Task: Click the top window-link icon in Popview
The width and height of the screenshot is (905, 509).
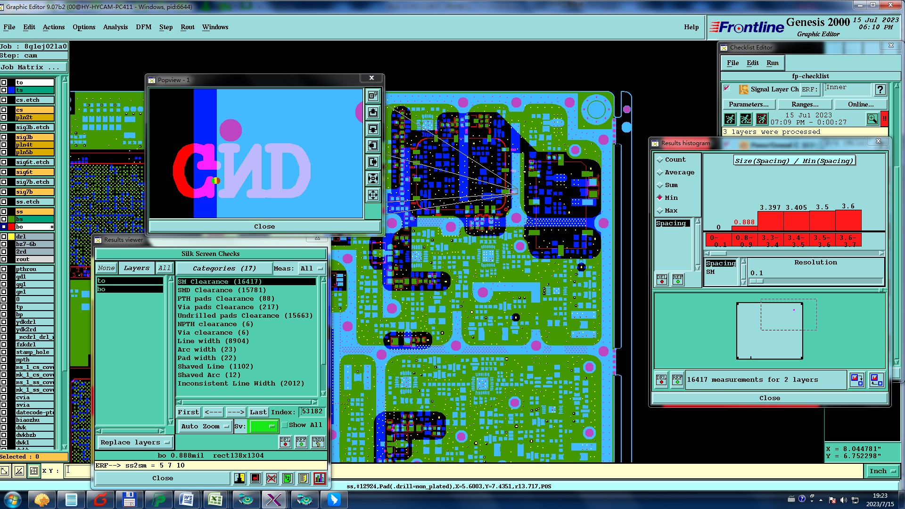Action: click(x=373, y=96)
